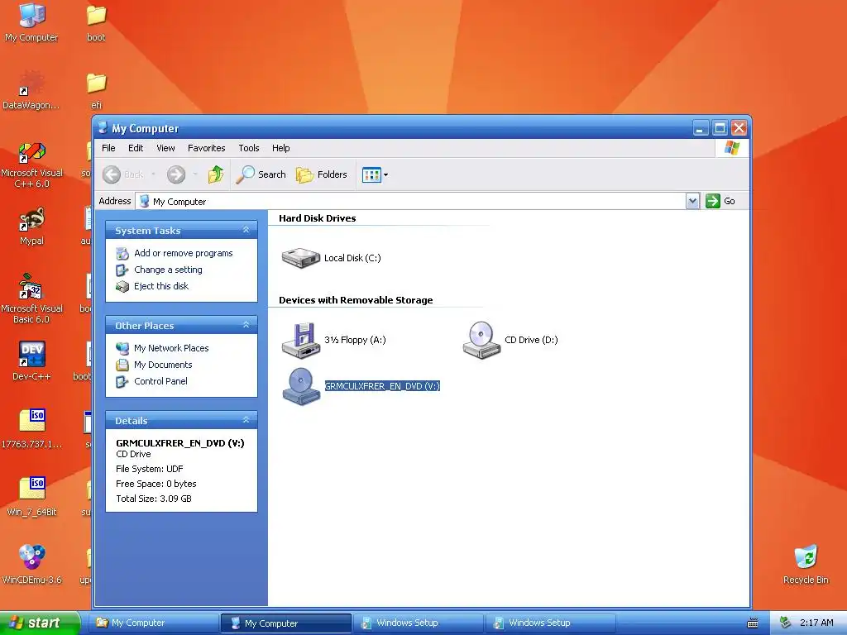Switch to second Windows Setup taskbar button
Screen dimensions: 847x635
[x=551, y=623]
